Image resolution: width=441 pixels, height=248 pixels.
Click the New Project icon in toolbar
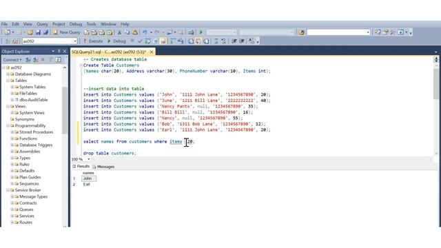[x=8, y=32]
